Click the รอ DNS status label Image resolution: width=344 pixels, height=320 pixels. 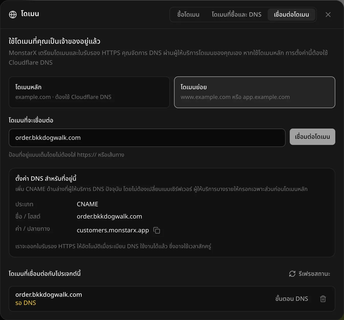click(26, 303)
